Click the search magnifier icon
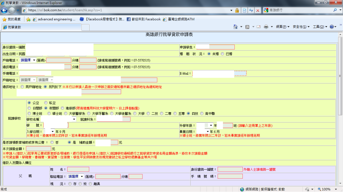The image size is (343, 192). [335, 10]
